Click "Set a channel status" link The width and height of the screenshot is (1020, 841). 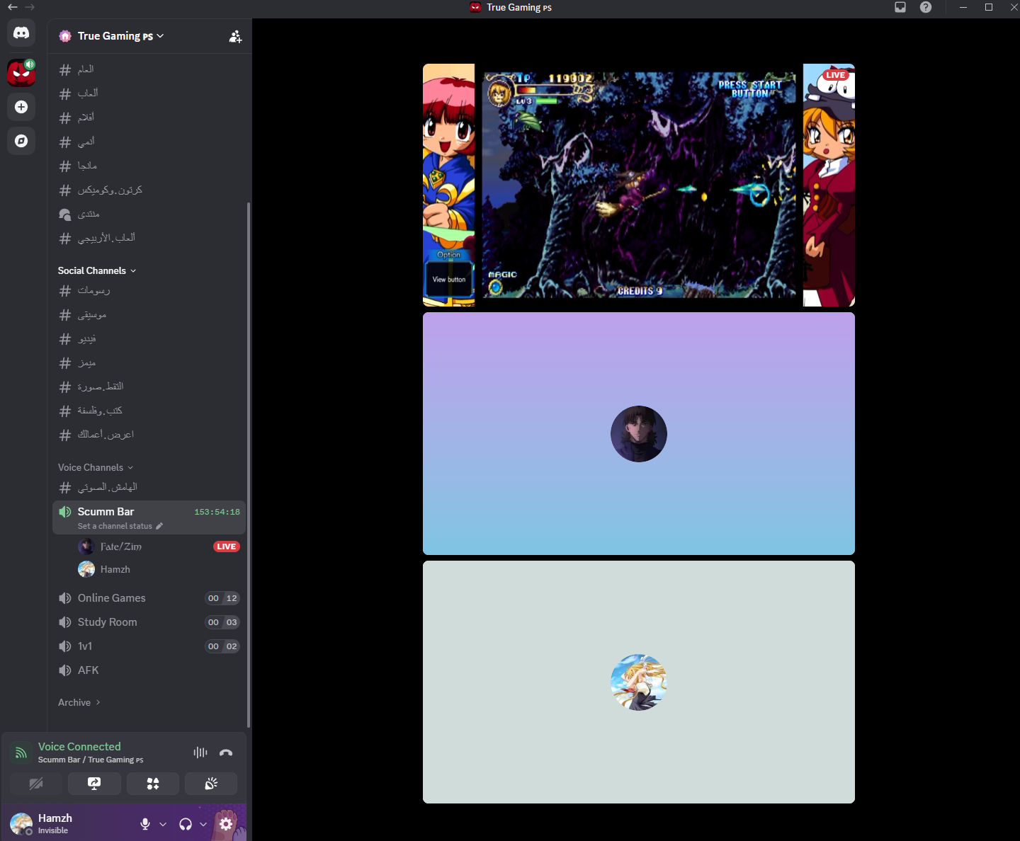coord(115,526)
